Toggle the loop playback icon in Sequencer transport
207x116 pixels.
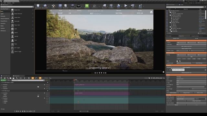click(34, 111)
